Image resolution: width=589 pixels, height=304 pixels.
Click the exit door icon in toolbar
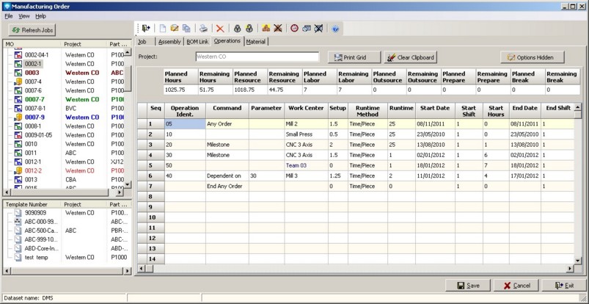click(x=147, y=29)
